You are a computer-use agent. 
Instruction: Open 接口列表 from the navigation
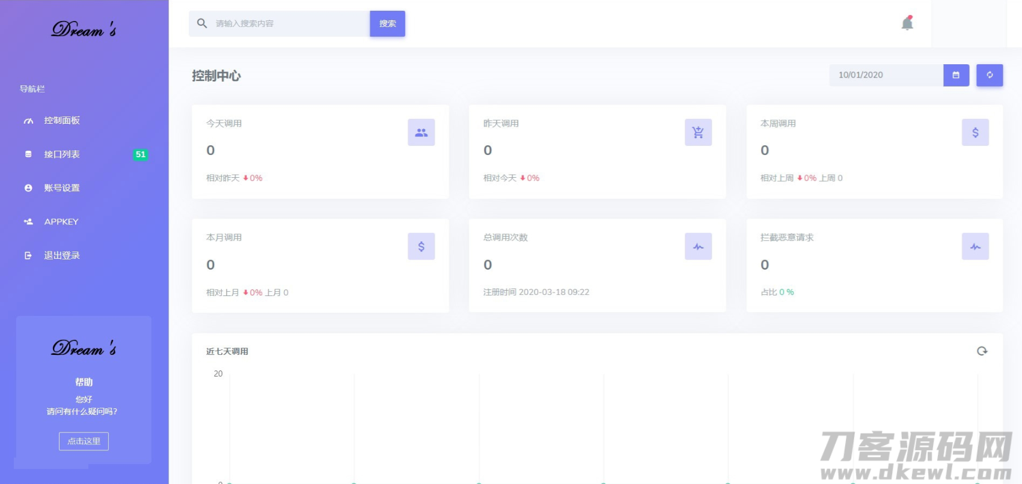pos(61,154)
